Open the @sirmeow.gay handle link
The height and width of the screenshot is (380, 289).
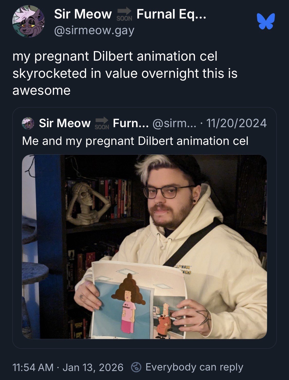tap(94, 31)
